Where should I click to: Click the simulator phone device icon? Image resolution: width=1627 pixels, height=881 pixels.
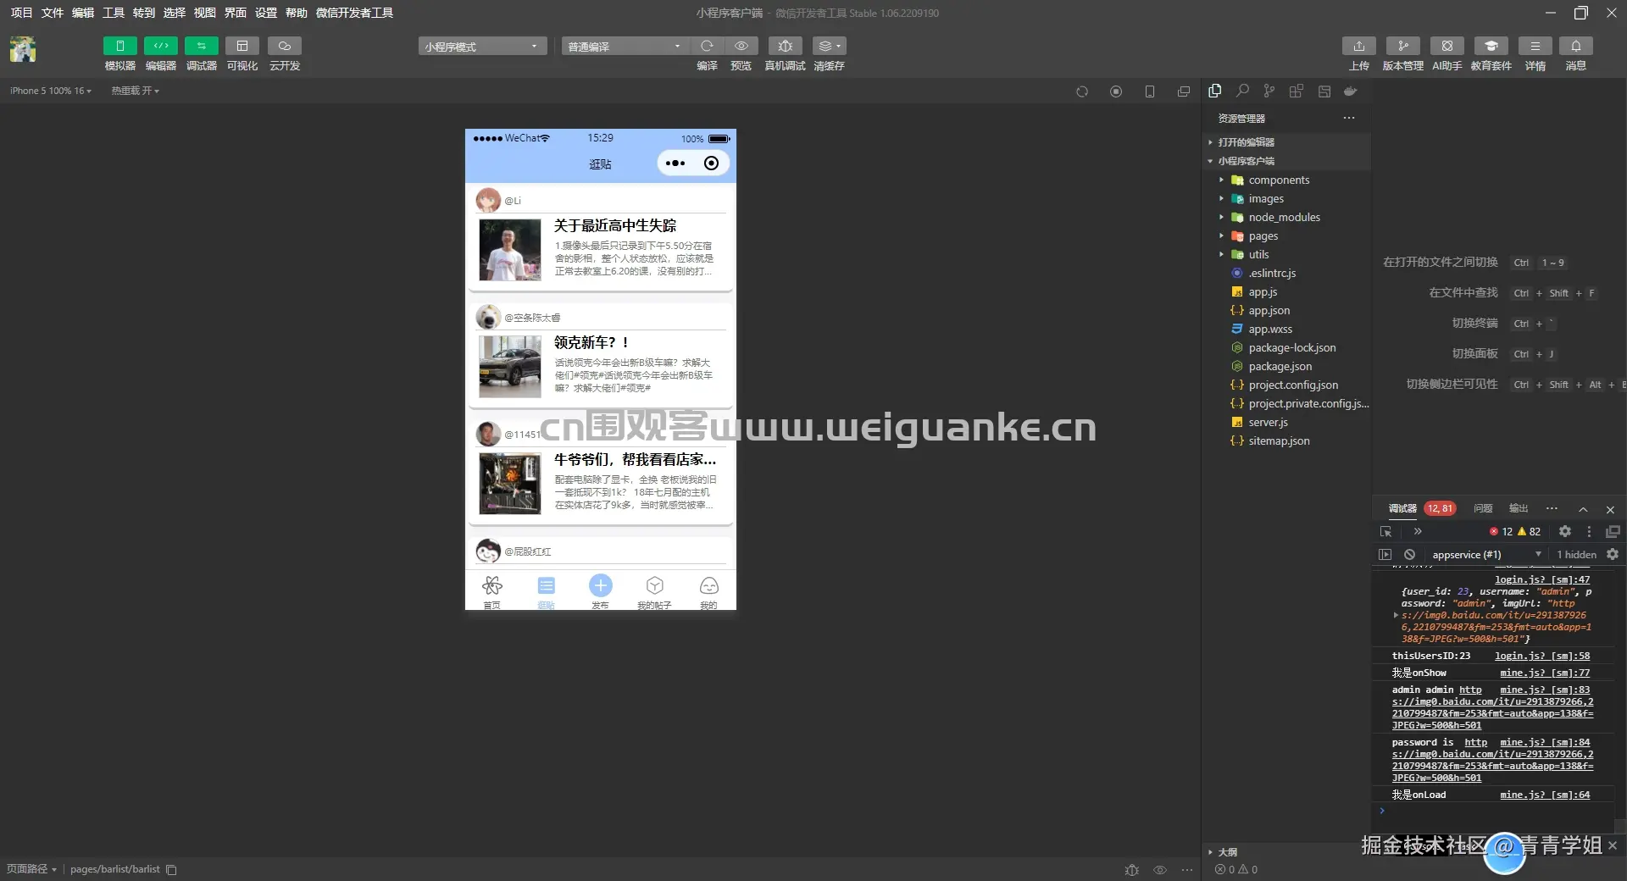(x=1150, y=91)
